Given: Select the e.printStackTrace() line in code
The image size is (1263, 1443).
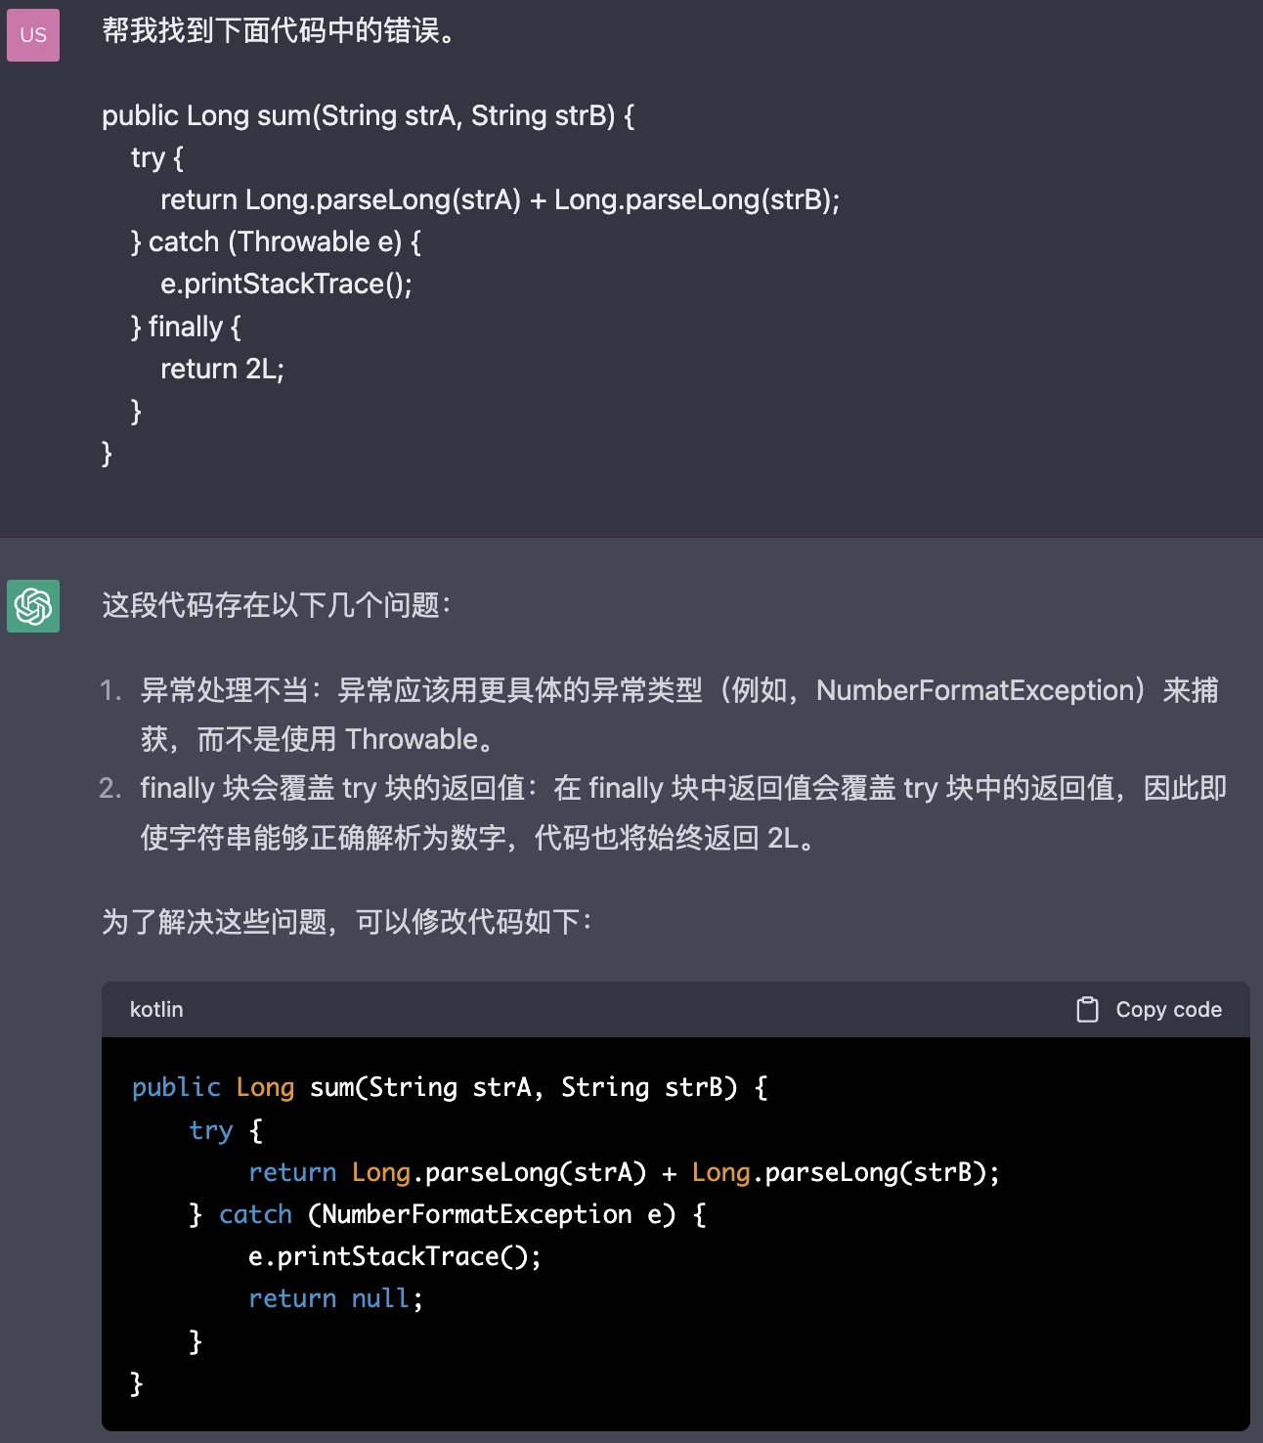Looking at the screenshot, I should 394,1256.
